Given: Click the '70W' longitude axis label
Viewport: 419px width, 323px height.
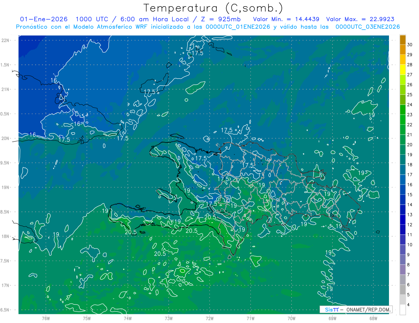Looking at the screenshot, I should pos(291,318).
